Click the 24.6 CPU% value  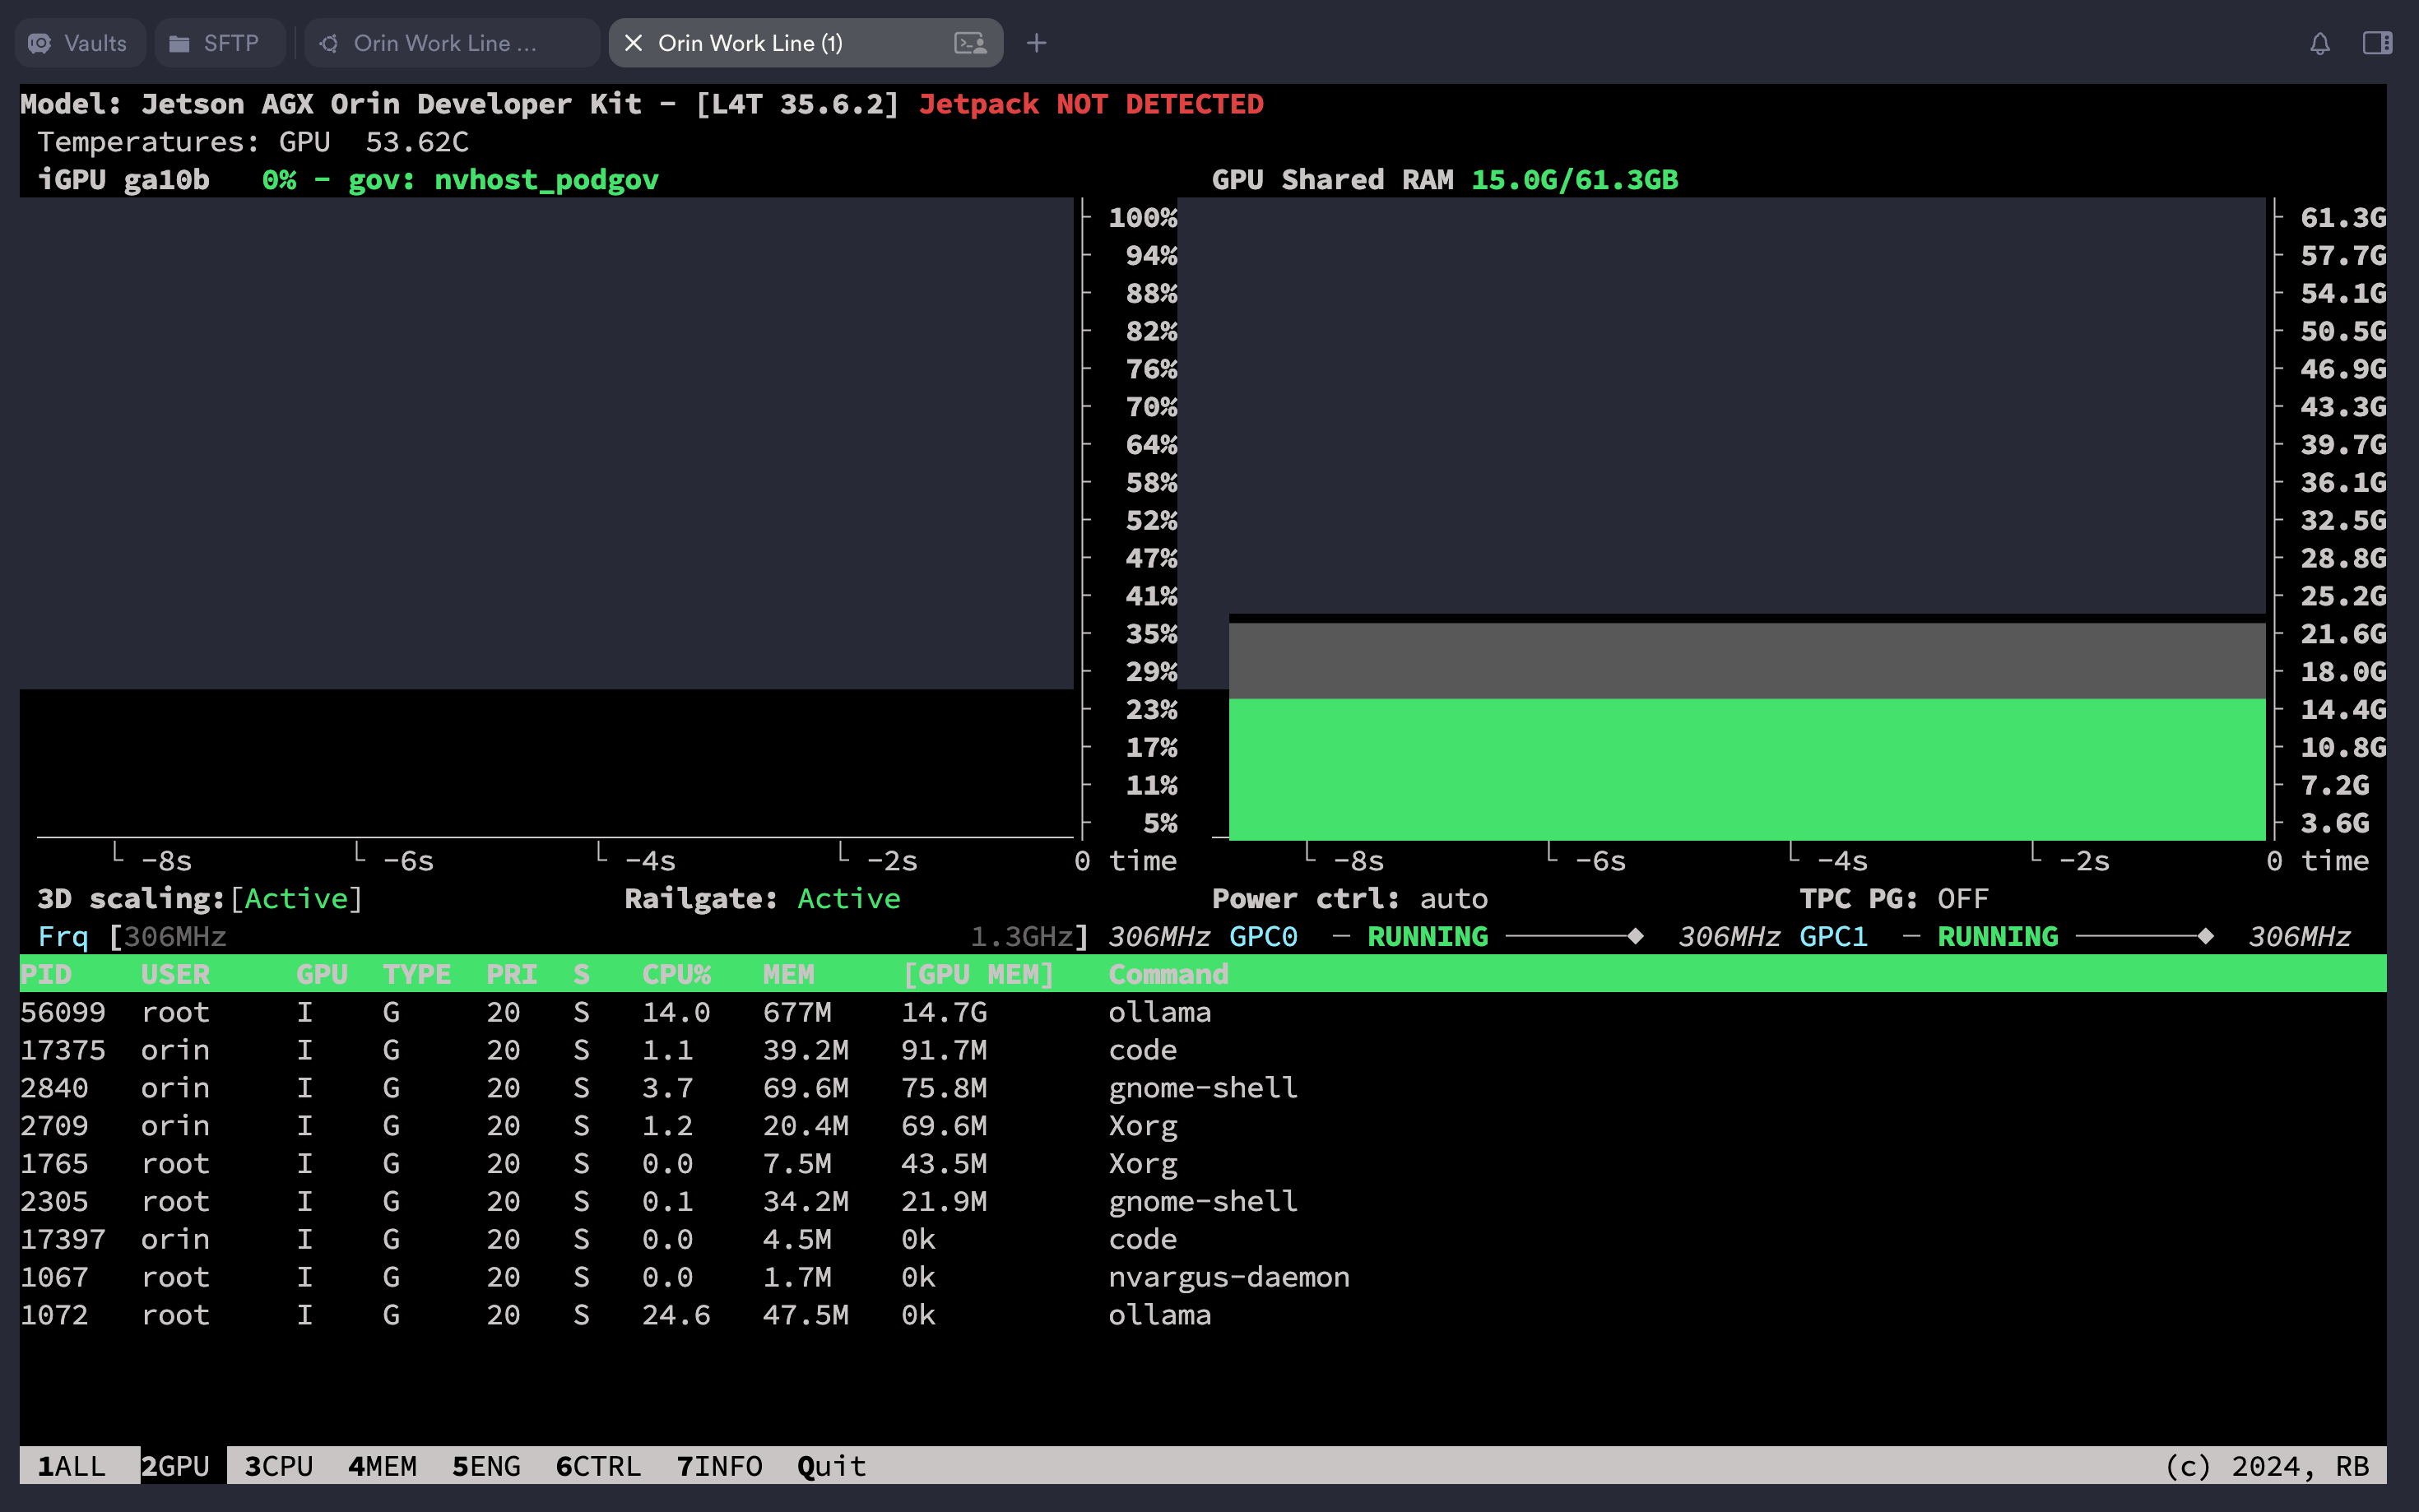pos(676,1315)
